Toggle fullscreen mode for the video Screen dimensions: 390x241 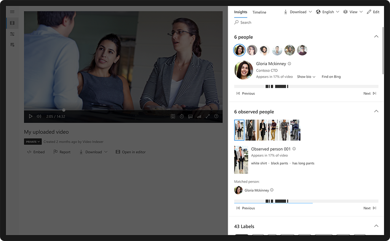[208, 116]
